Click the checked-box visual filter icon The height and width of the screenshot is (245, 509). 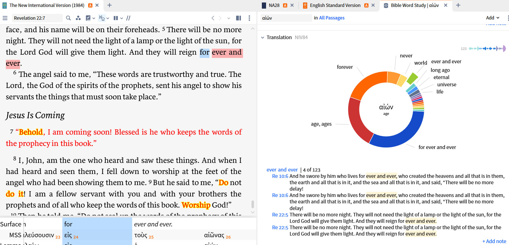click(x=88, y=18)
